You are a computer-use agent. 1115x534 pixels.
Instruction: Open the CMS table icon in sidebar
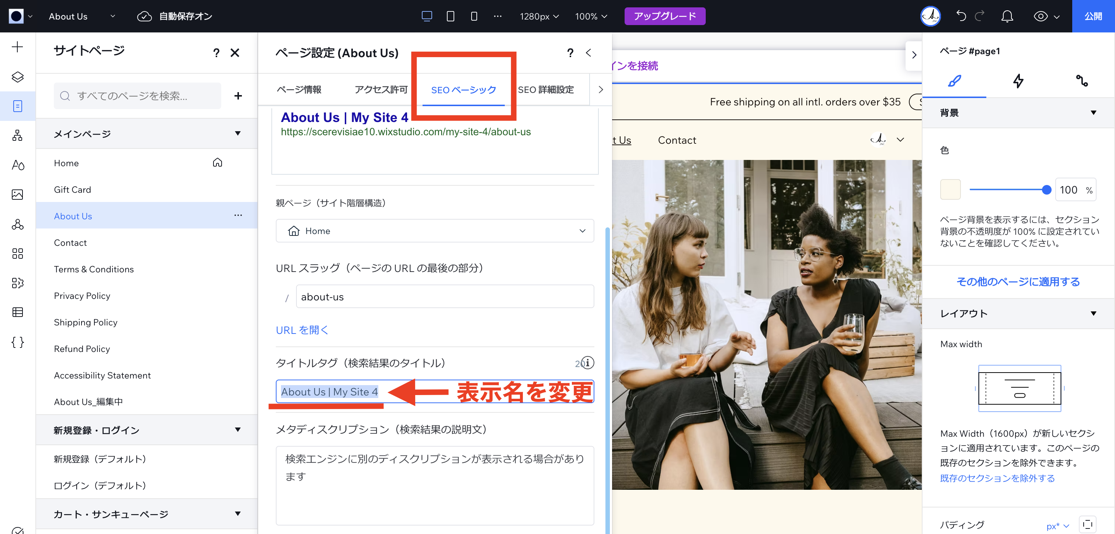[x=17, y=312]
